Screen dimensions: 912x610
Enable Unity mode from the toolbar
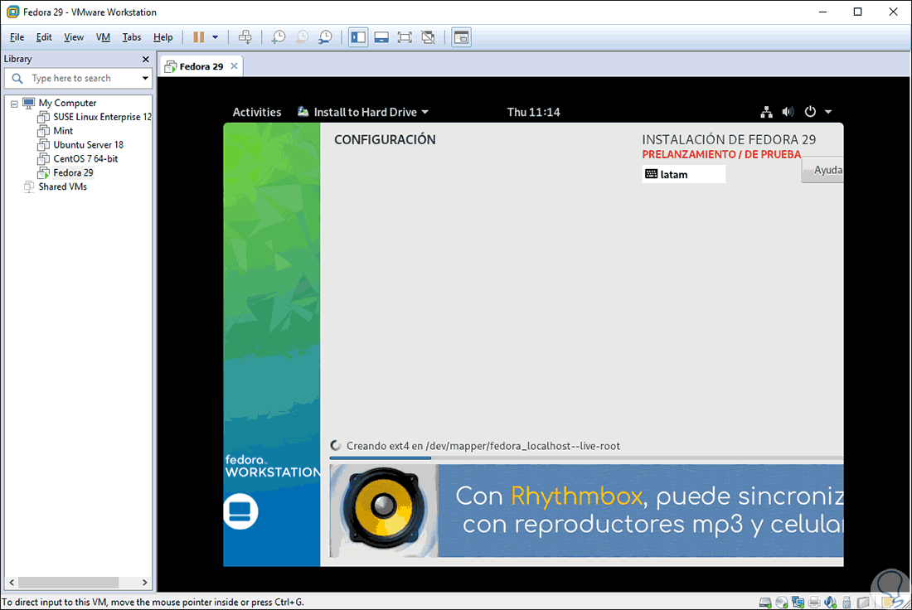point(427,36)
